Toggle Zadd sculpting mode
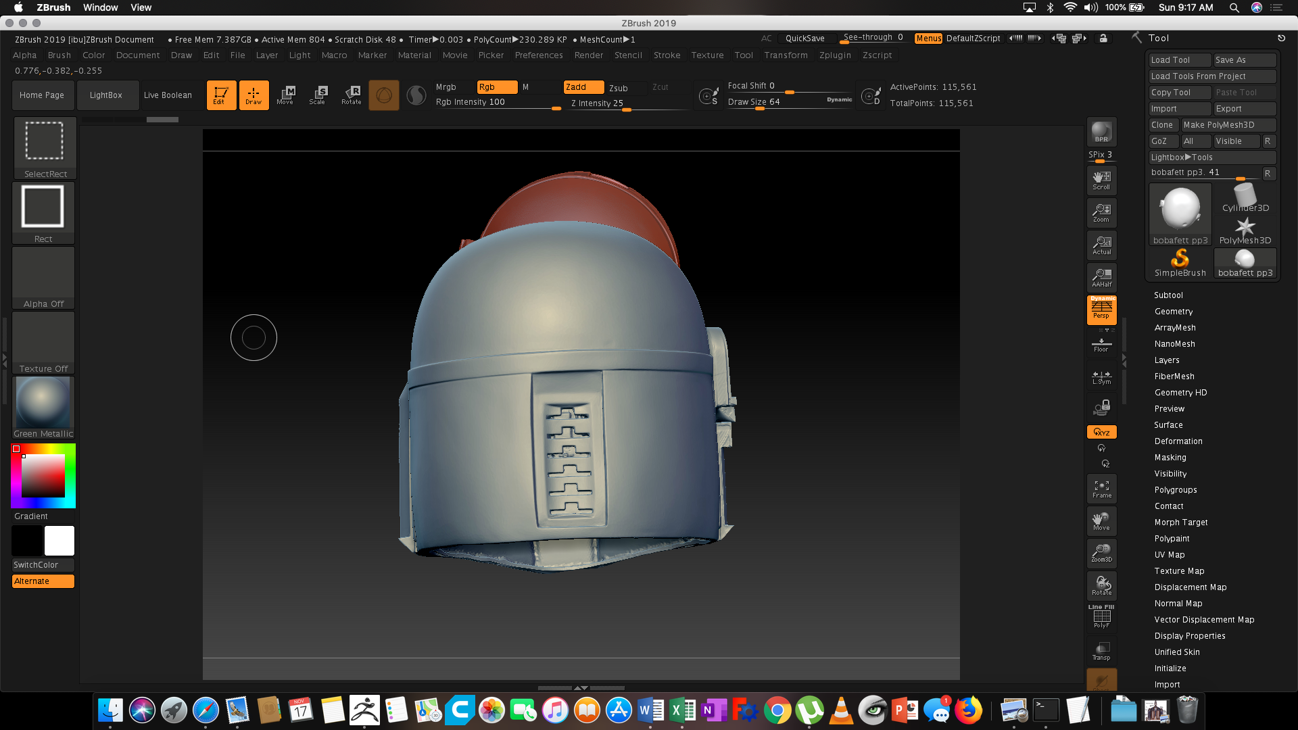Screen dimensions: 1298x730 583,87
